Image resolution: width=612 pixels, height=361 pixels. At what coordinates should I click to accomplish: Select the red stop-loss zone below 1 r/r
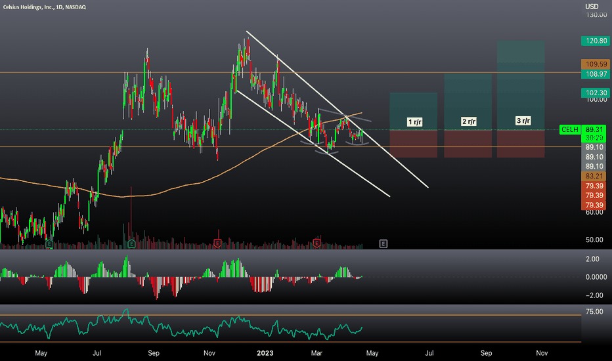pos(413,144)
